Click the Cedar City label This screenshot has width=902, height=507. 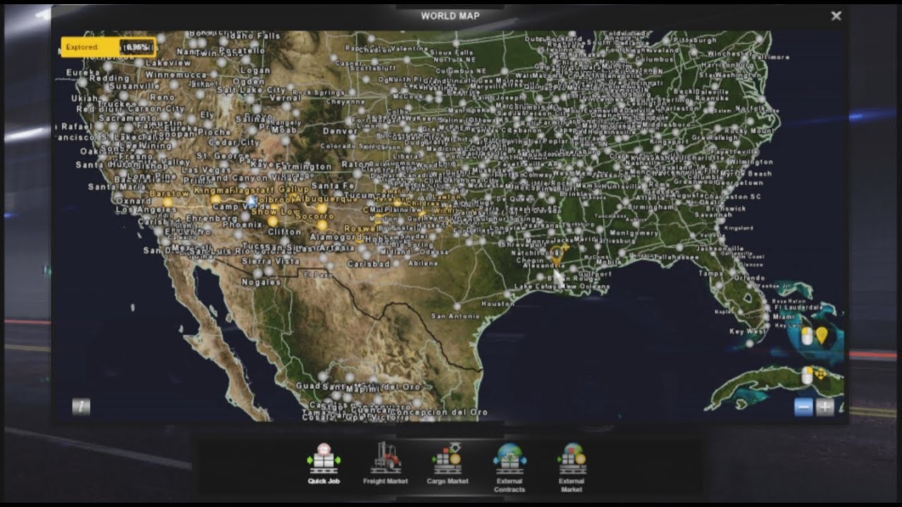coord(235,142)
